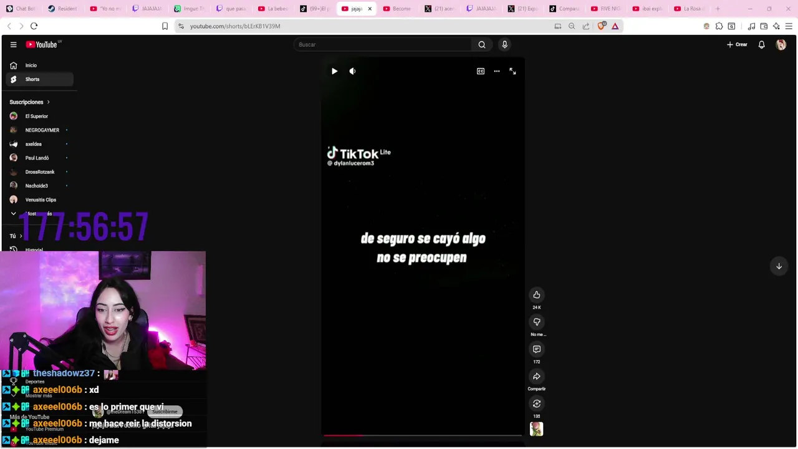798x449 pixels.
Task: Open the YouTube hamburger guide menu
Action: pos(13,44)
